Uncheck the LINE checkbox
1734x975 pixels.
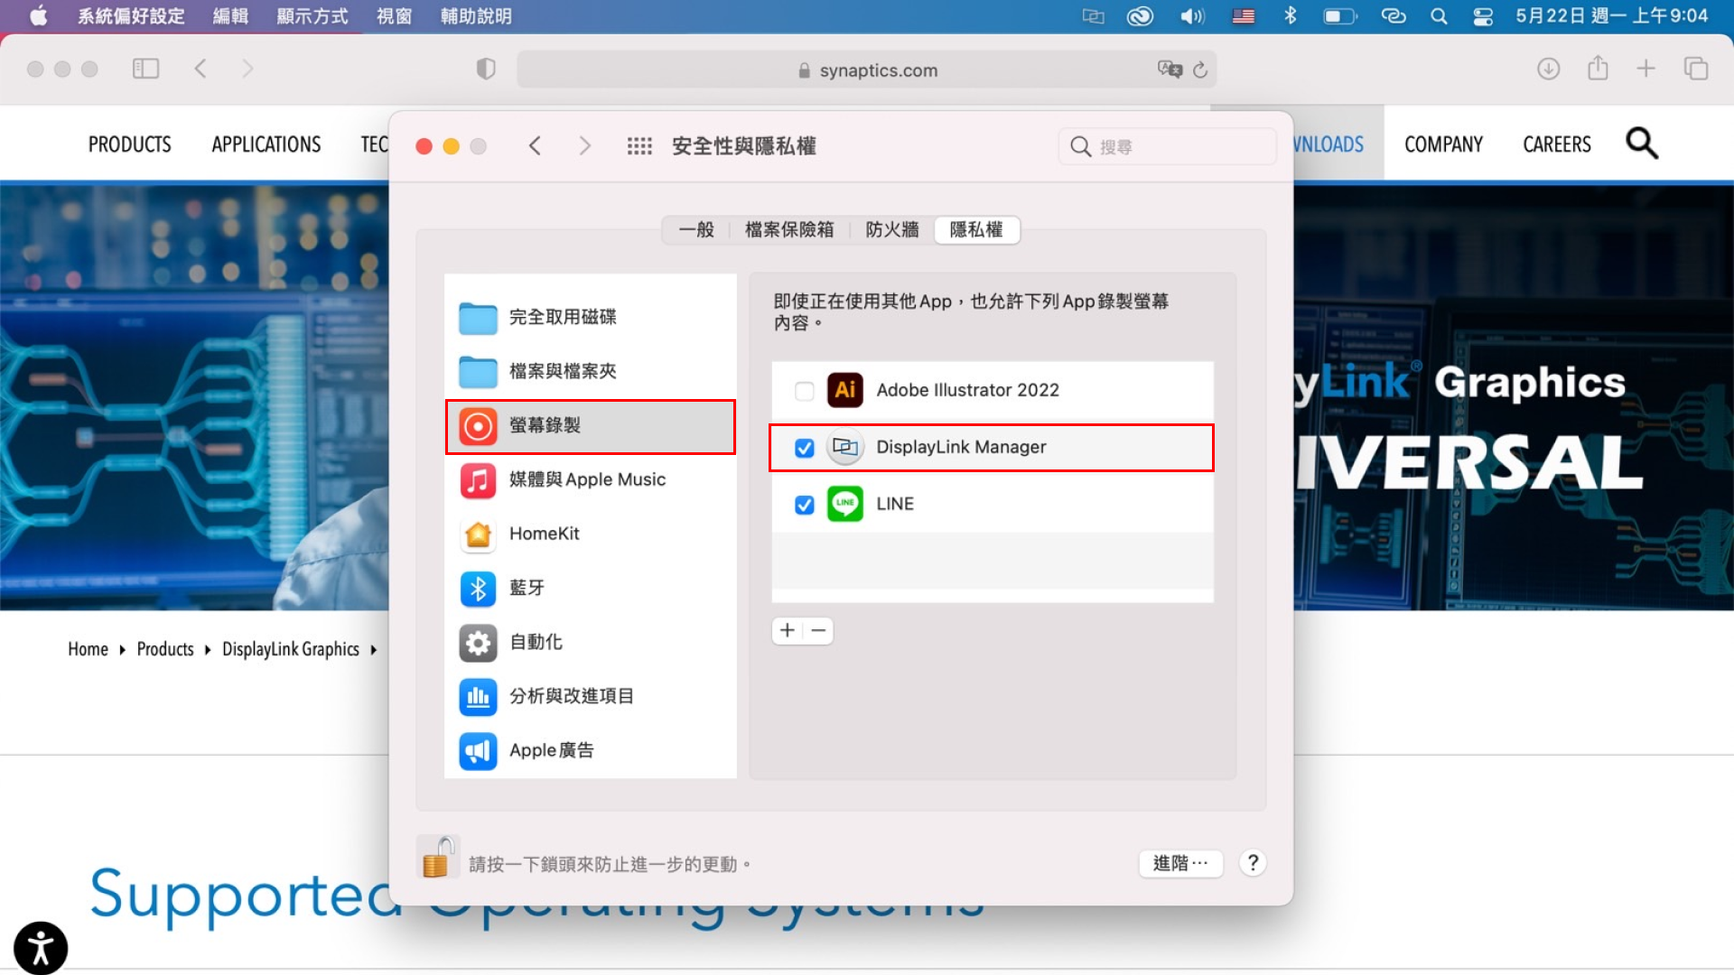pyautogui.click(x=804, y=505)
